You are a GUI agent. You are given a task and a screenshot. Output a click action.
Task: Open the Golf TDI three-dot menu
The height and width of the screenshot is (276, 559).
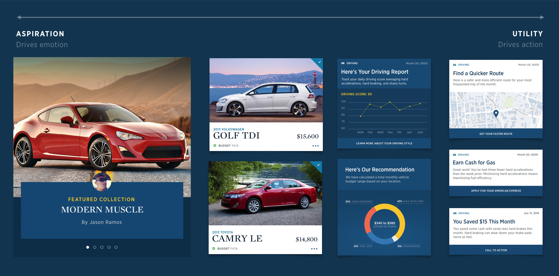(x=315, y=146)
